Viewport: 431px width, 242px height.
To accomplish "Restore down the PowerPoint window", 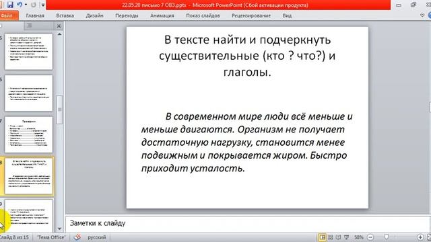I will (x=413, y=5).
